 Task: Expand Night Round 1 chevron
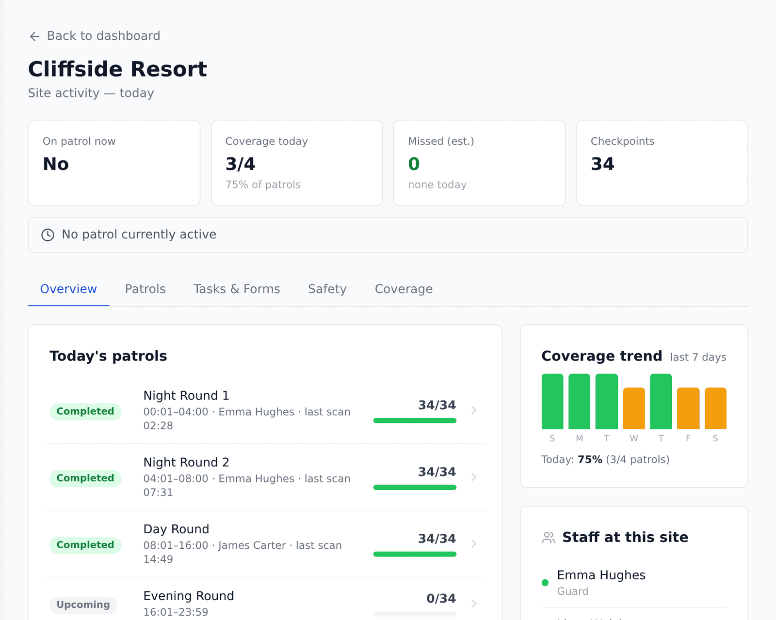tap(474, 410)
